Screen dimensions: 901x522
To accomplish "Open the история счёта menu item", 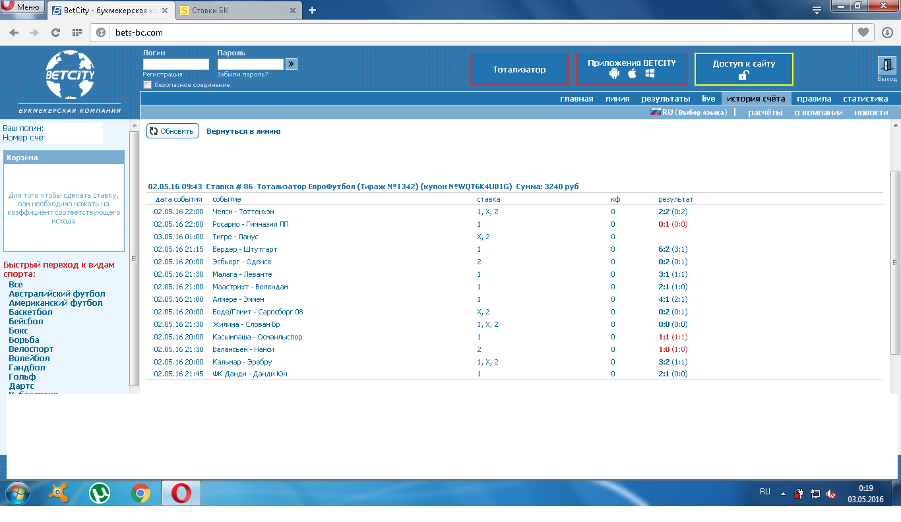I will (756, 98).
